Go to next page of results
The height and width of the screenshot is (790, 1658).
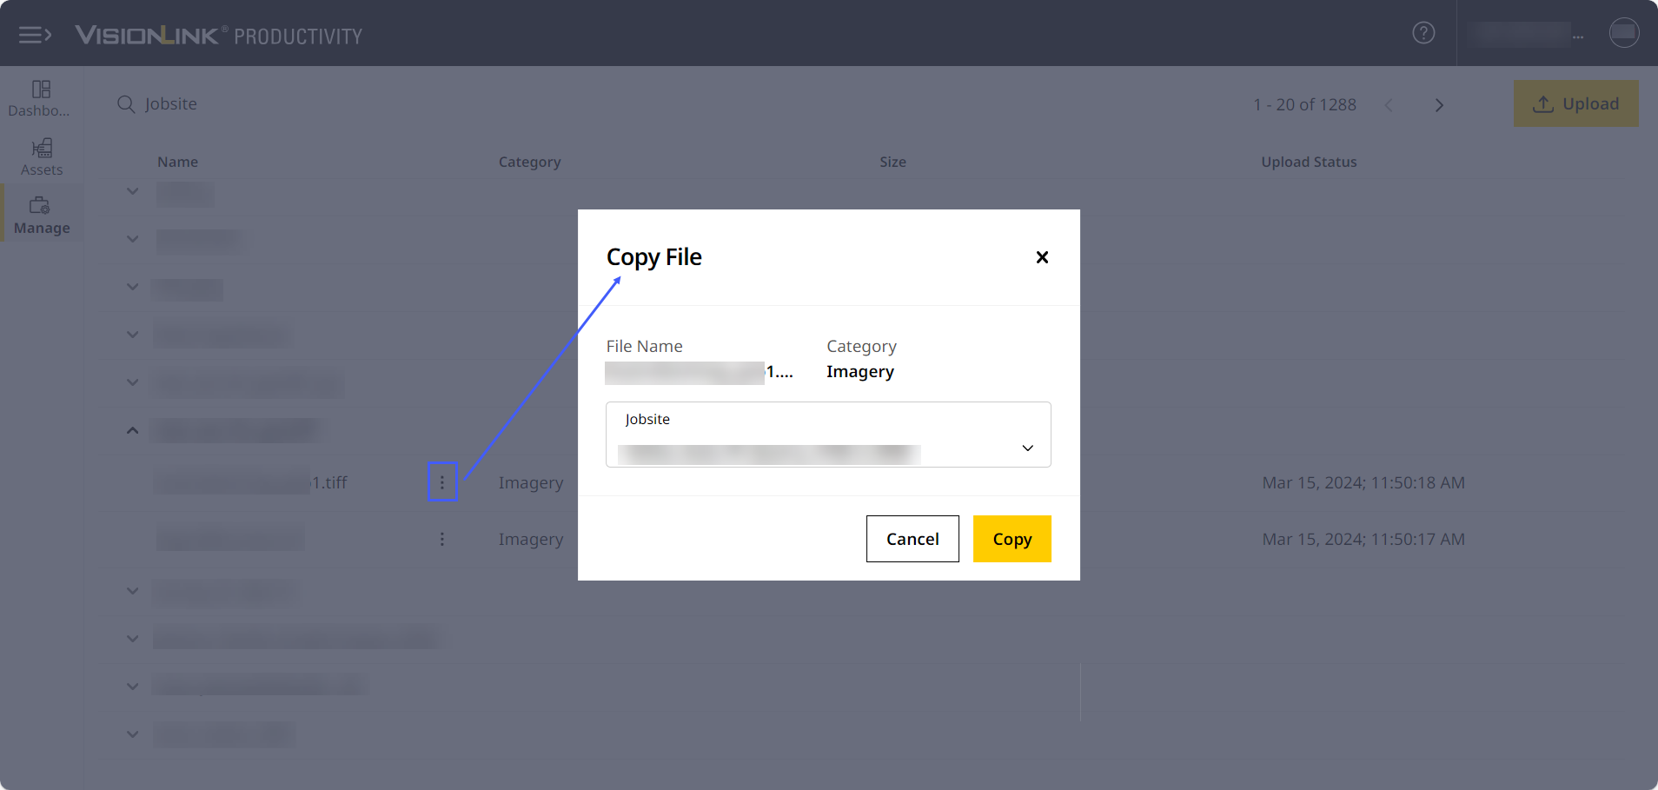(x=1439, y=105)
